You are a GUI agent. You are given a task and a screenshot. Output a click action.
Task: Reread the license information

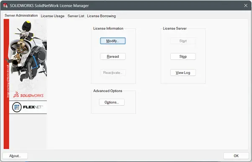(113, 57)
